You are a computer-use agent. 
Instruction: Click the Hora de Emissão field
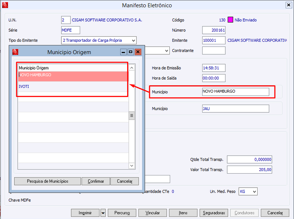pyautogui.click(x=214, y=68)
